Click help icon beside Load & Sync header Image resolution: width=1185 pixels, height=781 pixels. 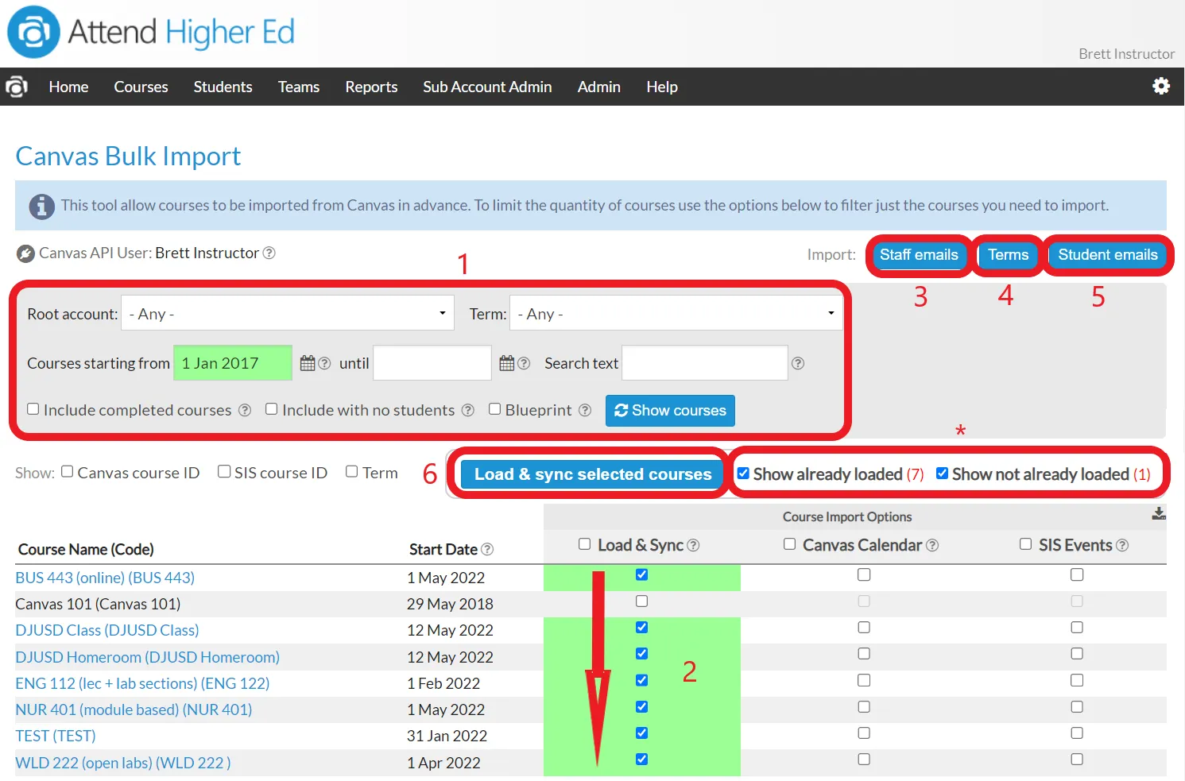693,545
